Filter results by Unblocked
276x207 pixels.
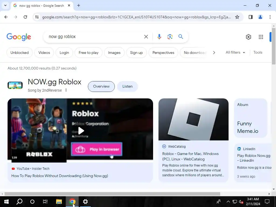[19, 53]
